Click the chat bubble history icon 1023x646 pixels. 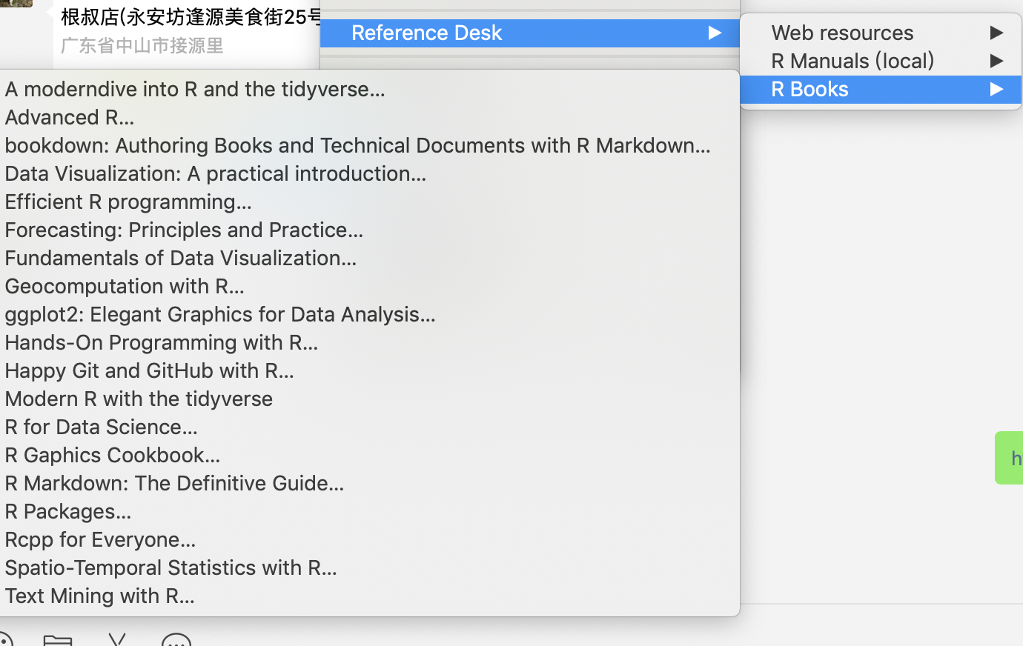pos(176,639)
